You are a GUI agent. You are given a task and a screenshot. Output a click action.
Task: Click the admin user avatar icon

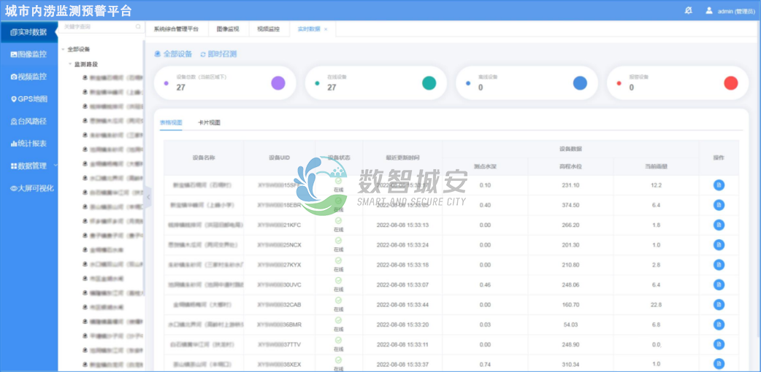pos(708,10)
